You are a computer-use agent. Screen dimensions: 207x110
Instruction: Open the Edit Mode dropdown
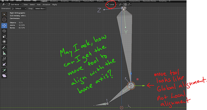[x=14, y=4]
